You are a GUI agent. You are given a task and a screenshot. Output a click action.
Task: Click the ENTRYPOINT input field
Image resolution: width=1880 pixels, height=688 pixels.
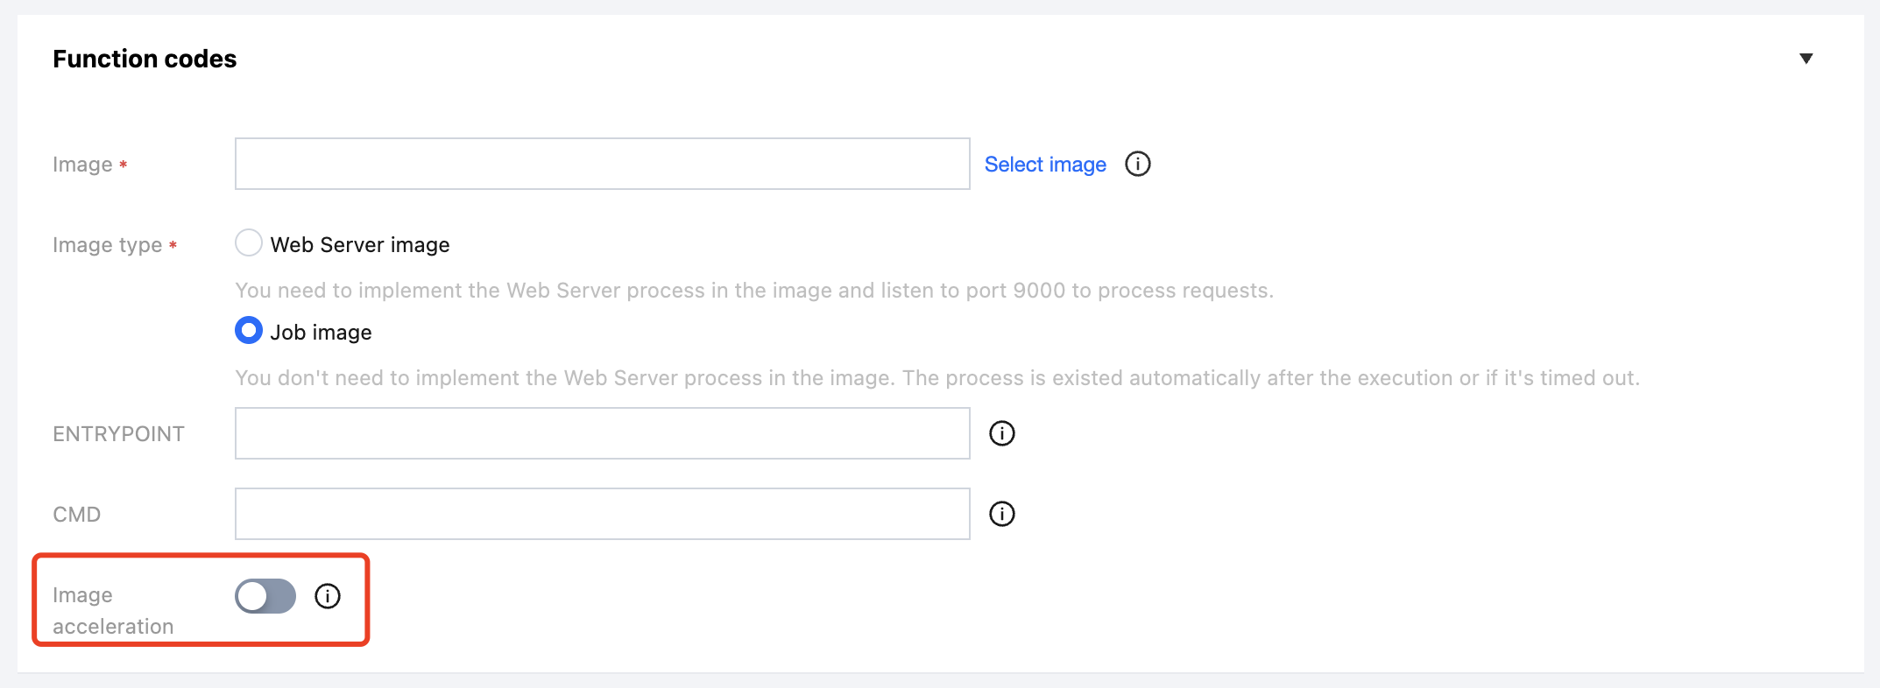click(602, 433)
